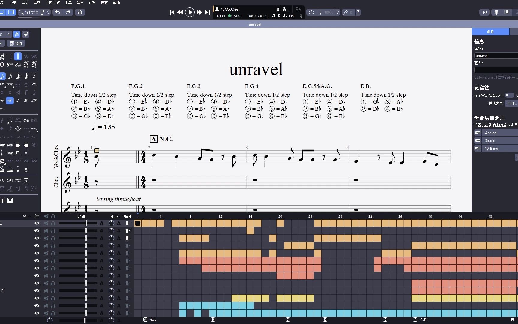Open the tempo more-options dots
The image size is (518, 324).
point(290,9)
